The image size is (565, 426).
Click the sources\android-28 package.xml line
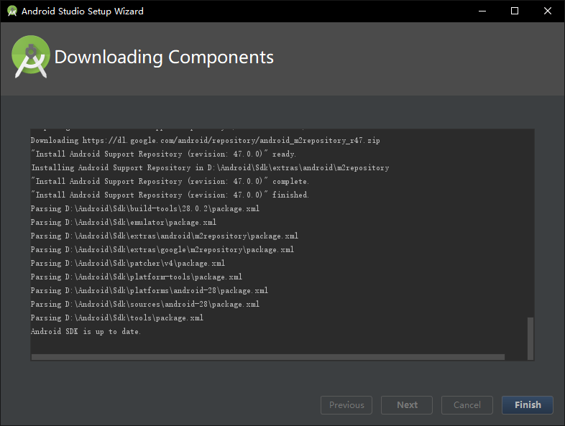tap(145, 304)
